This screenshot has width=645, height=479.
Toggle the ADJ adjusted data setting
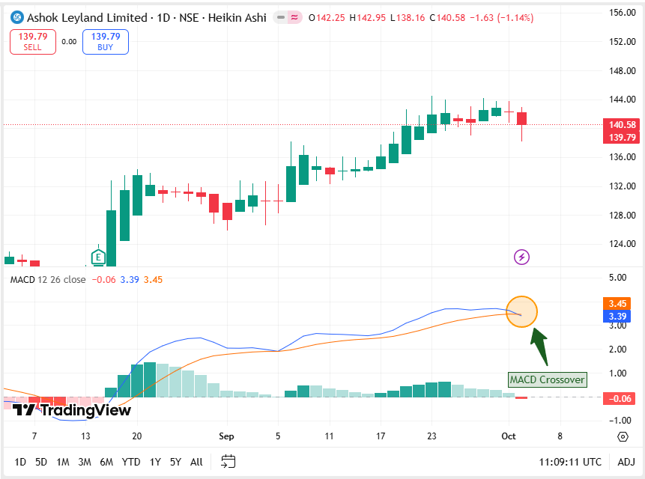[x=626, y=462]
